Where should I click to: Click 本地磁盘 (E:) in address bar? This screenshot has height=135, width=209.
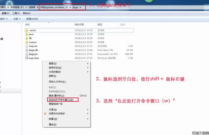(x=17, y=7)
